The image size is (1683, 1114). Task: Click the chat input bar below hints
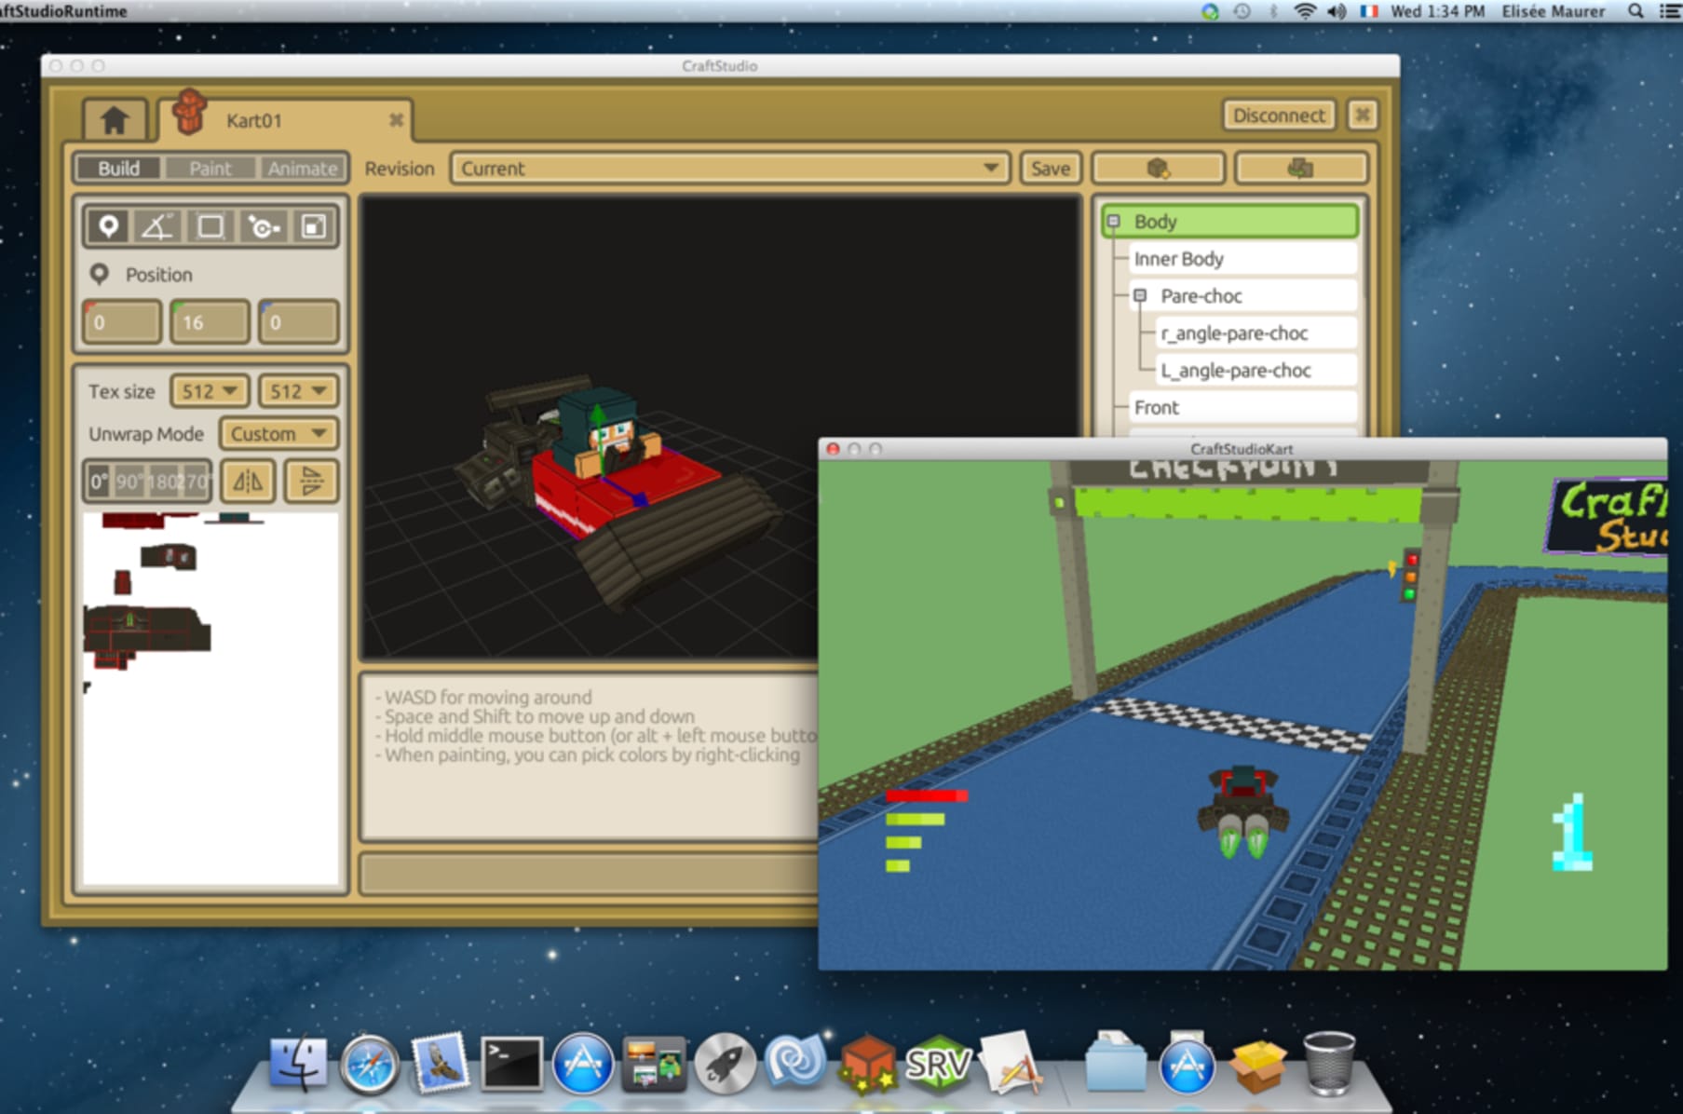click(x=589, y=874)
